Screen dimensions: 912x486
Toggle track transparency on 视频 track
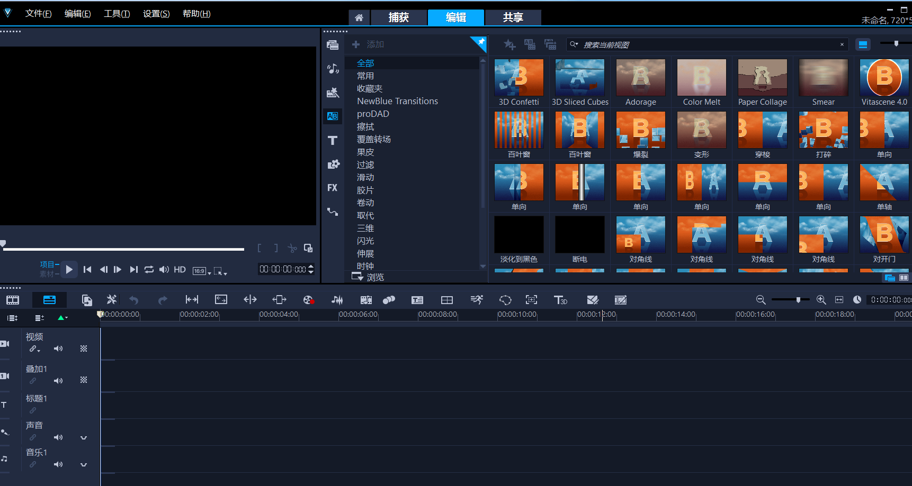84,349
